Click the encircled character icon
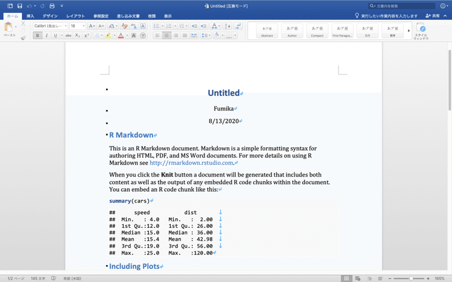The height and width of the screenshot is (282, 452). coord(143,36)
